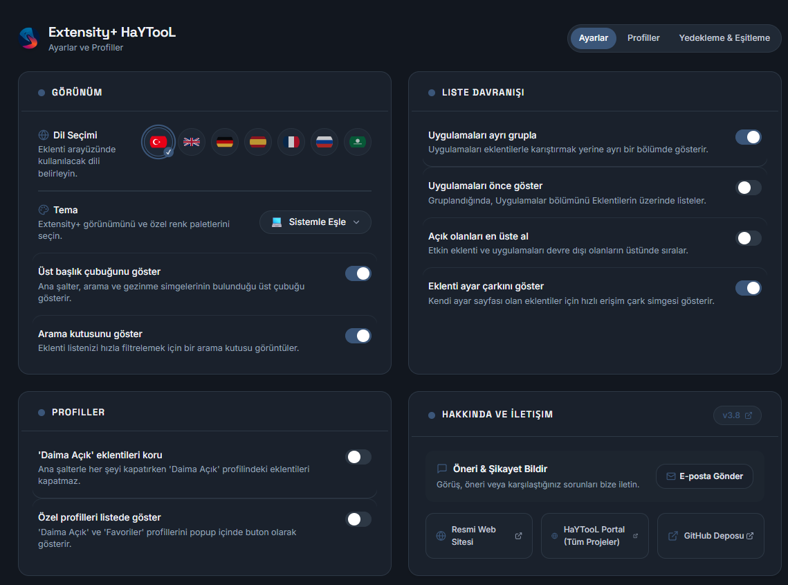Open the Sistemle Eşle theme dropdown
788x585 pixels.
click(x=315, y=222)
